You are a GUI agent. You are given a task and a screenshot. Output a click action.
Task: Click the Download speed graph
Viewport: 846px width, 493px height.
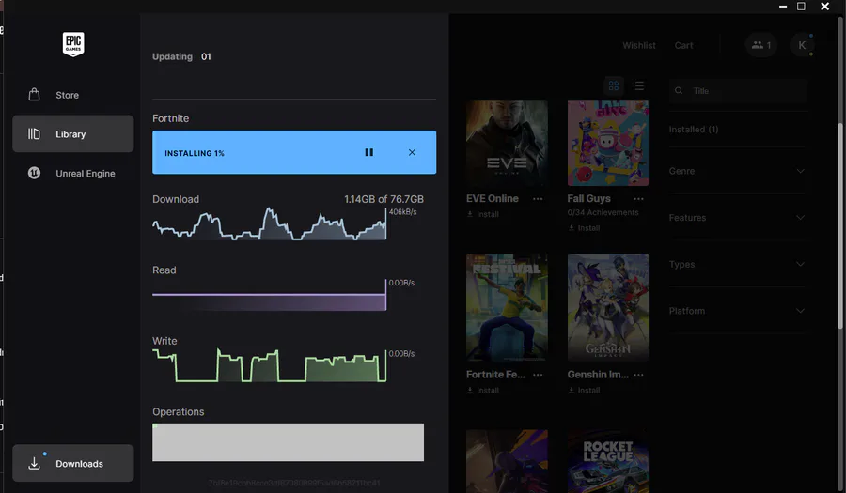click(269, 223)
